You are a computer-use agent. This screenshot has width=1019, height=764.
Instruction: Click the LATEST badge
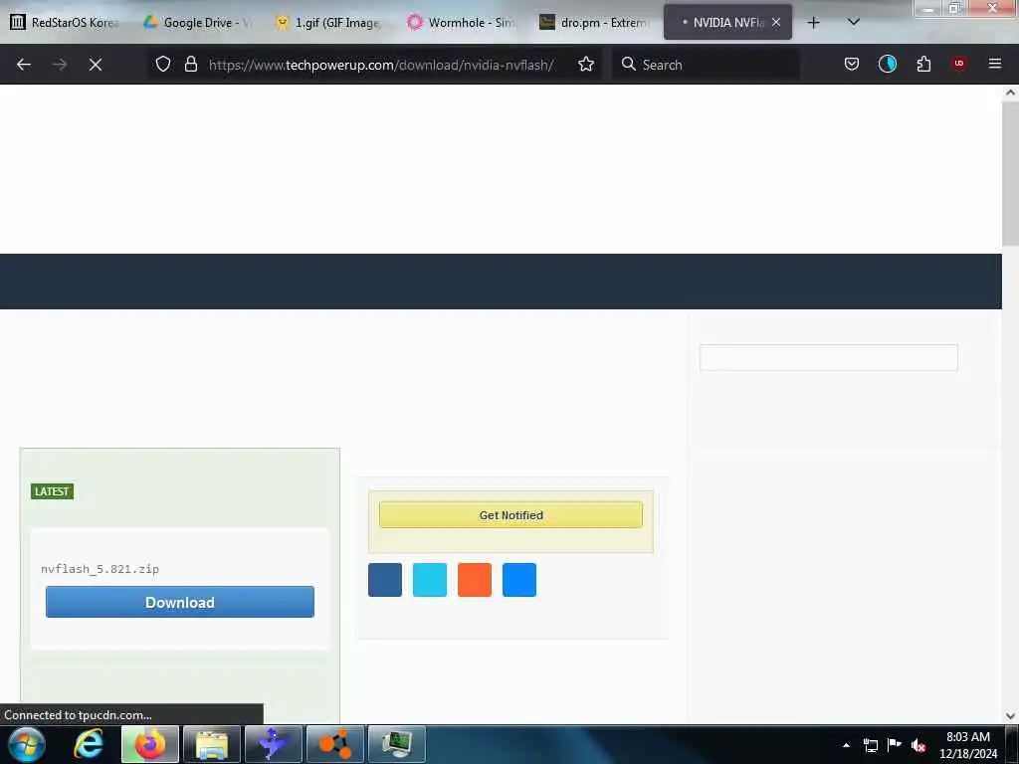[x=52, y=491]
